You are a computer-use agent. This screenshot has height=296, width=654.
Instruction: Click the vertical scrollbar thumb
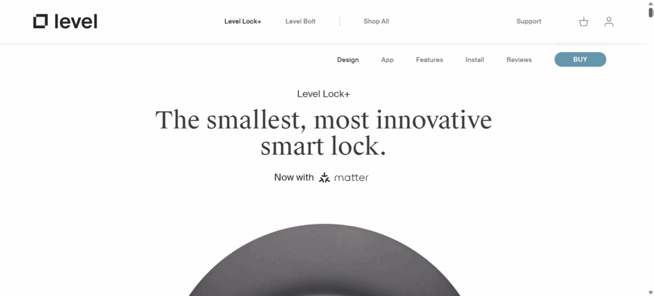click(651, 13)
